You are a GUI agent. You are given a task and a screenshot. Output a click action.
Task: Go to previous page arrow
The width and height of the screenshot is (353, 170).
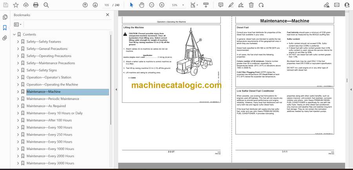tap(85, 5)
